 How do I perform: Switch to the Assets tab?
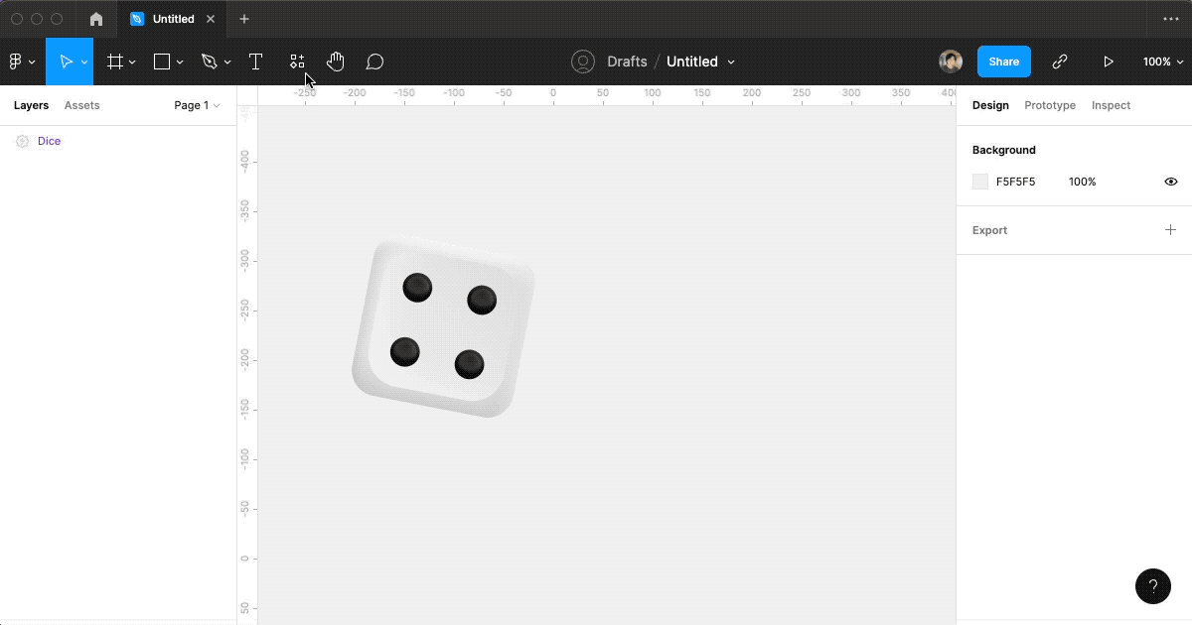point(81,105)
